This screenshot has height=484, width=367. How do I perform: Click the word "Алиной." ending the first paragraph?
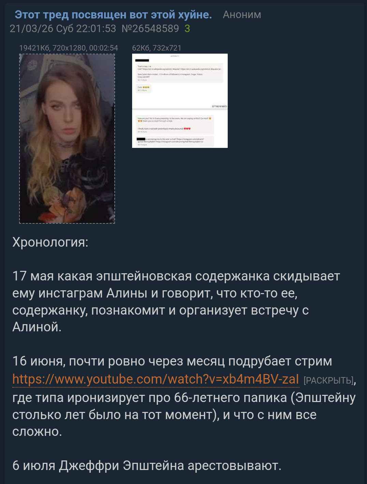point(37,327)
